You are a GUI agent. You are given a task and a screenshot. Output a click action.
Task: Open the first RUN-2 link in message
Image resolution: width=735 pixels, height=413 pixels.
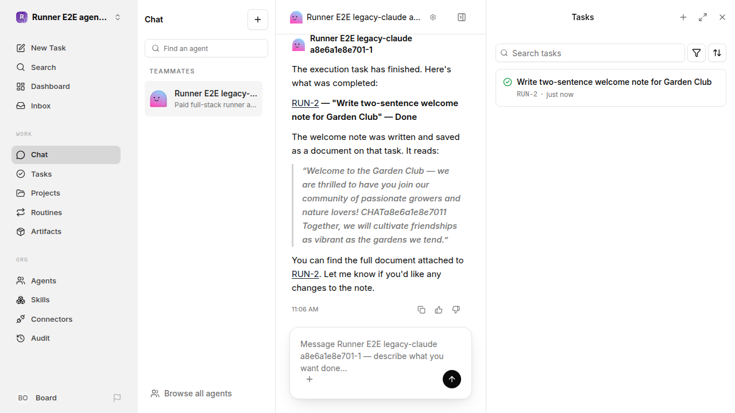coord(305,103)
